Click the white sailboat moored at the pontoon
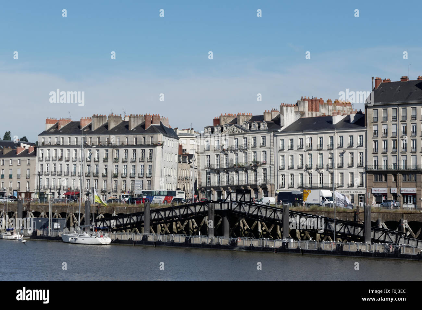 [86, 238]
